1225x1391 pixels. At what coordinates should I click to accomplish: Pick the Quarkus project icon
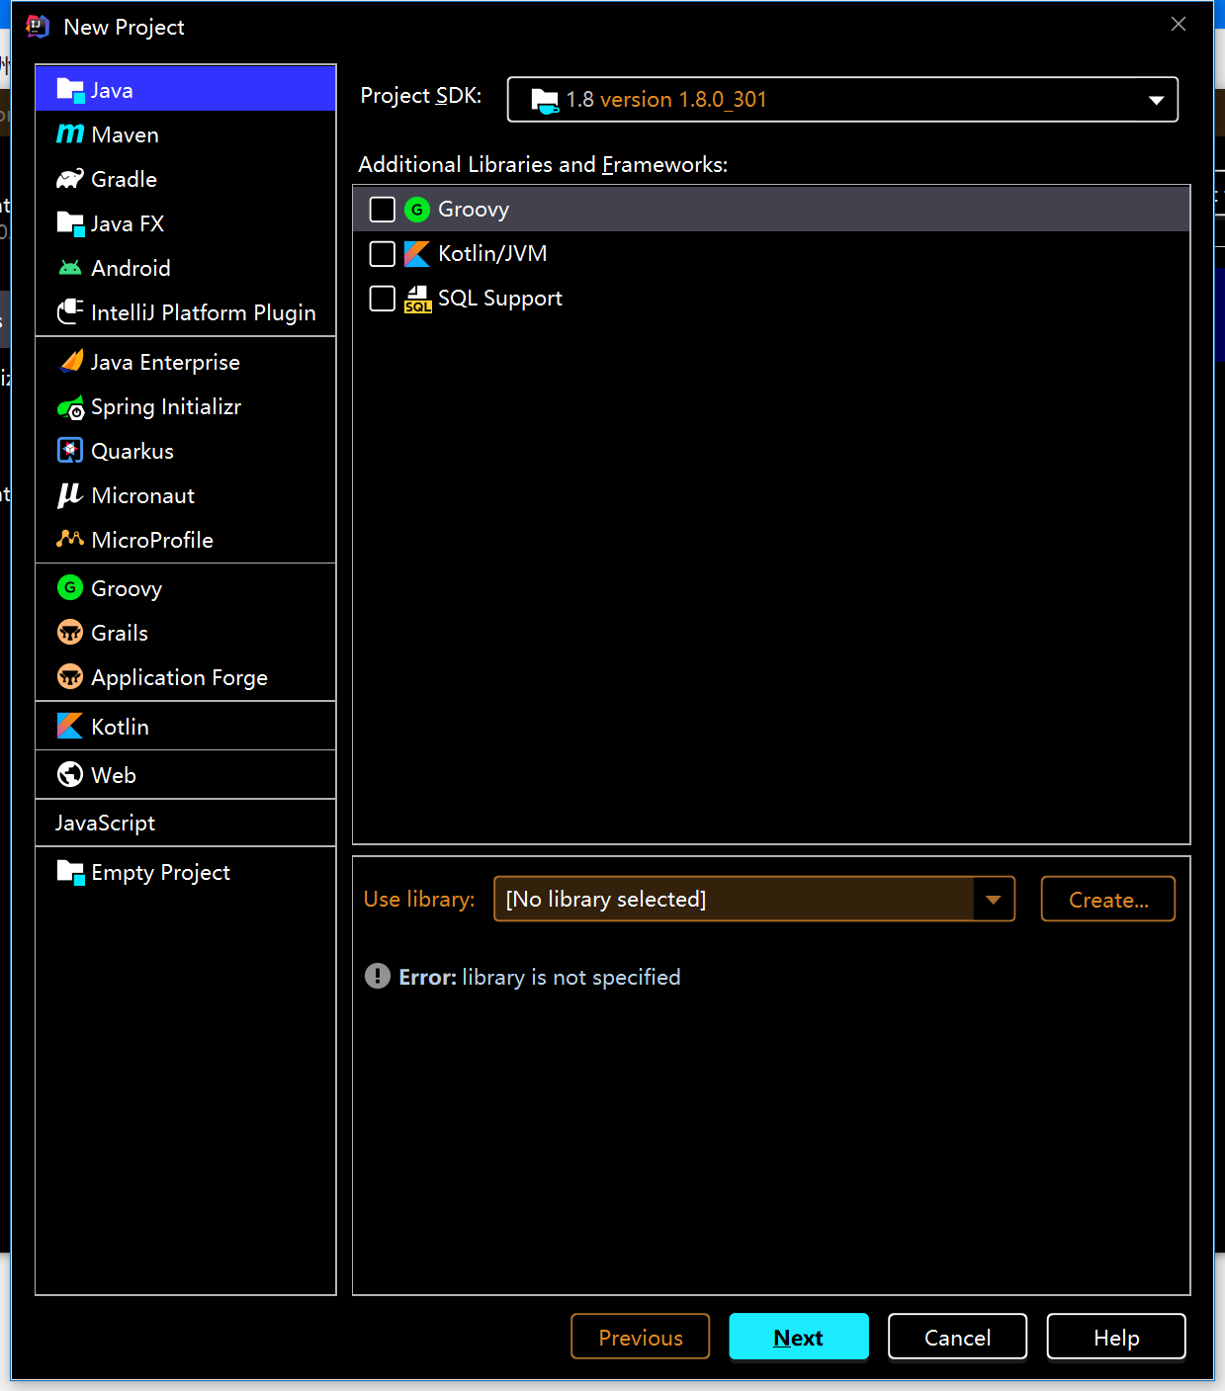(x=70, y=451)
